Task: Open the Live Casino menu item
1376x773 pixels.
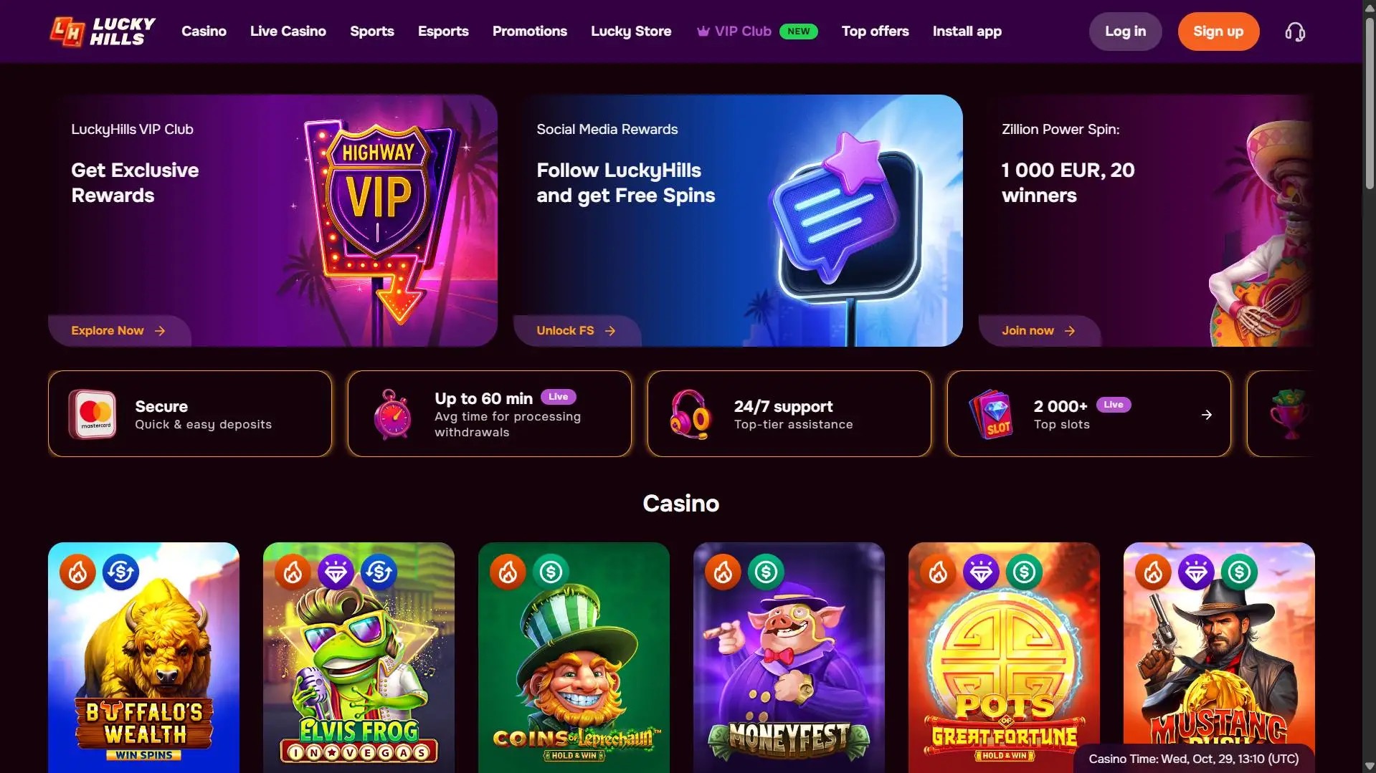Action: tap(288, 32)
